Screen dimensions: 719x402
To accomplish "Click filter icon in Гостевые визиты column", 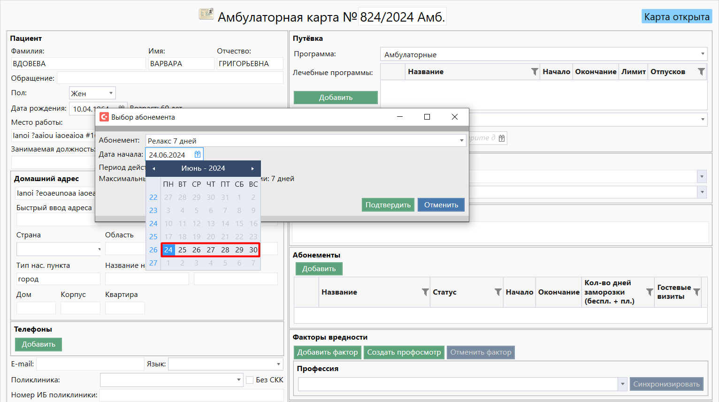I will (696, 292).
